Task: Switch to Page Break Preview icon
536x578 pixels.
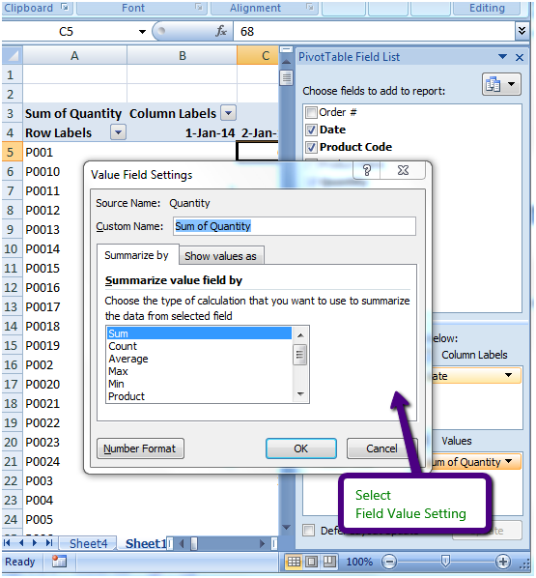Action: coord(329,562)
